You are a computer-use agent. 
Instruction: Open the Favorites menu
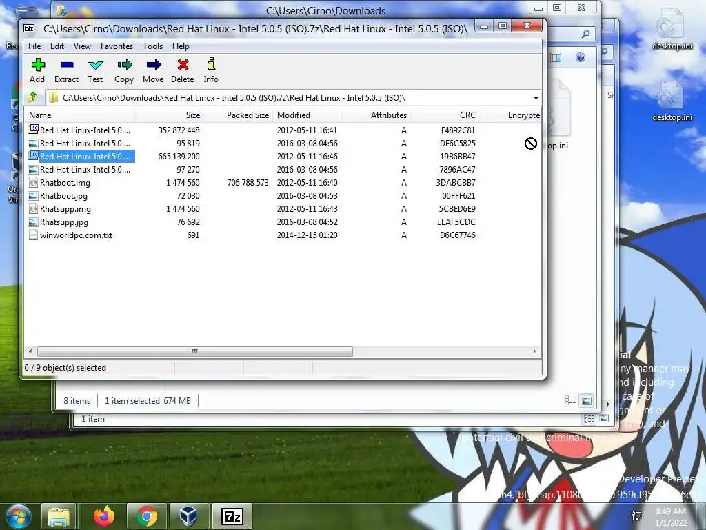pyautogui.click(x=117, y=46)
